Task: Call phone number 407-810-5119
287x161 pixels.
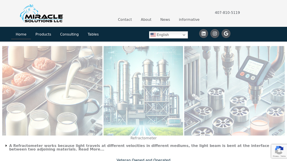Action: (x=227, y=13)
